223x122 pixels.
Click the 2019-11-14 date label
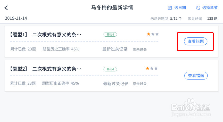click(16, 18)
